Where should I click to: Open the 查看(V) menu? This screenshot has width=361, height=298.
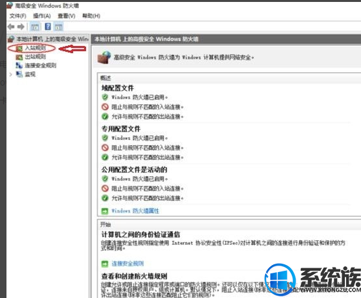66,16
